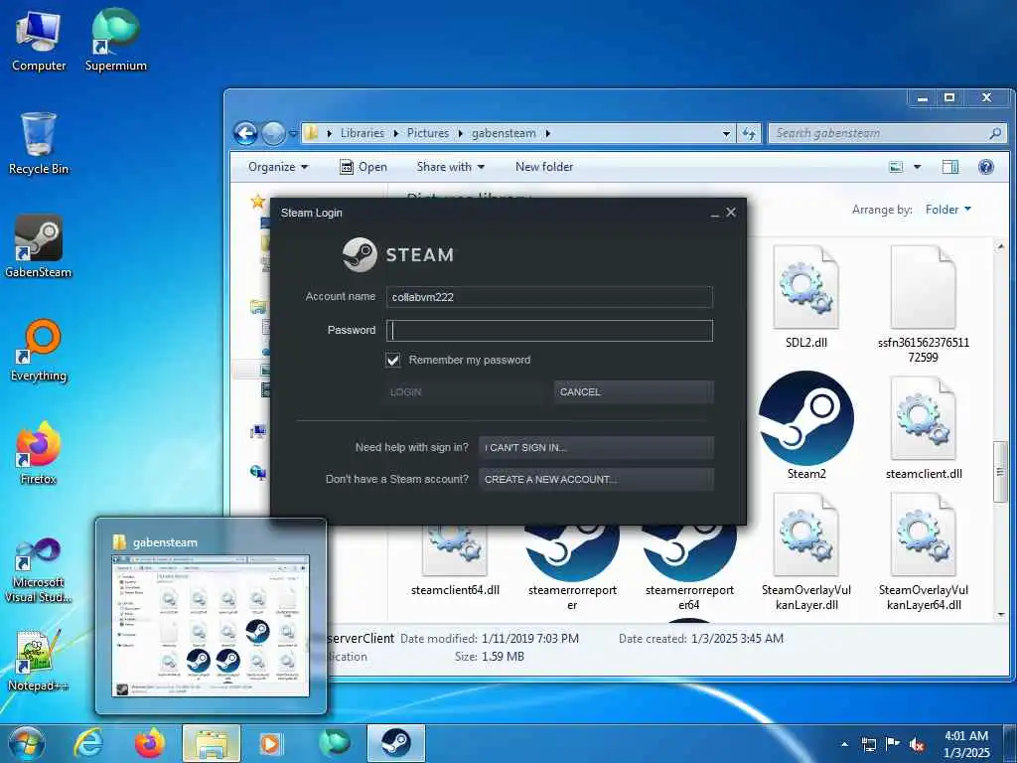Launch the GabenSteam desktop shortcut
This screenshot has width=1017, height=763.
(39, 246)
